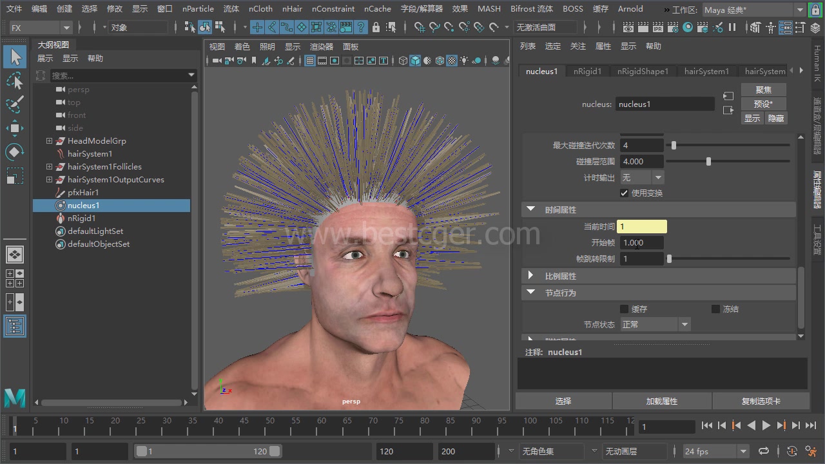
Task: Toggle viewport film gate icon
Action: point(322,61)
